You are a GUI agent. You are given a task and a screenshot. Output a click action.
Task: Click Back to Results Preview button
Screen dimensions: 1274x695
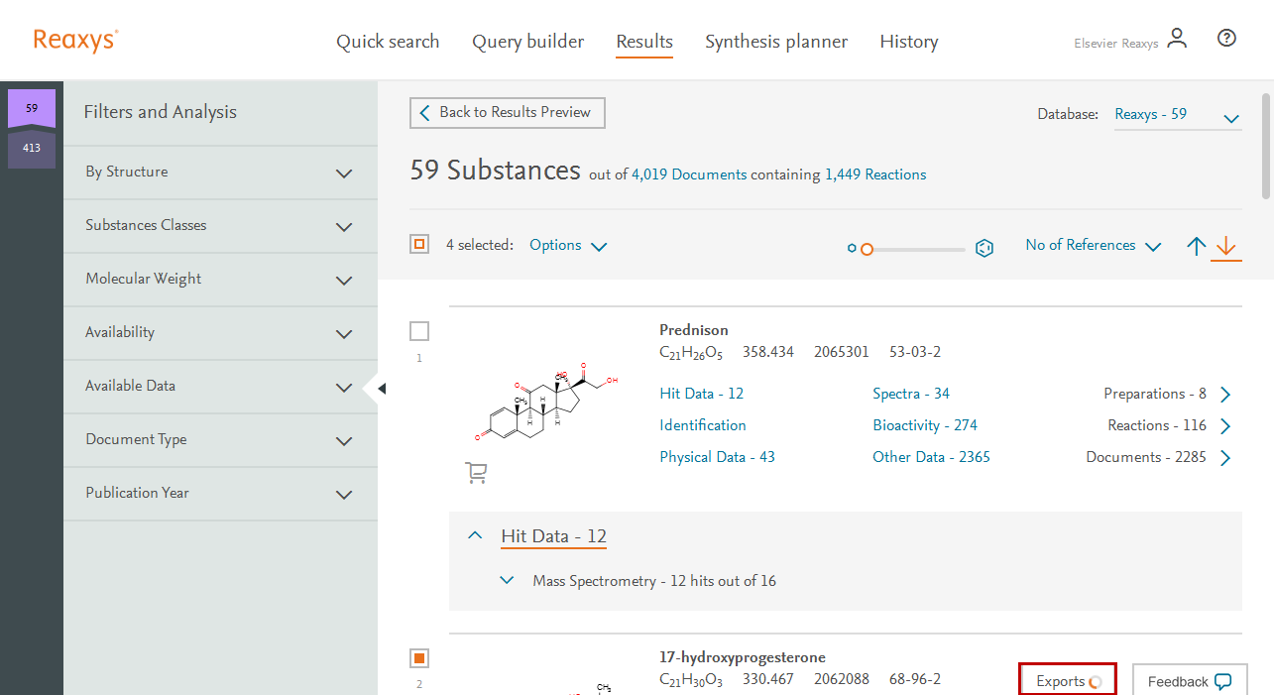click(507, 113)
